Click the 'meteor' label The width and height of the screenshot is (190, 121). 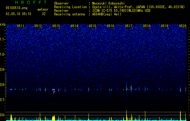43,9
